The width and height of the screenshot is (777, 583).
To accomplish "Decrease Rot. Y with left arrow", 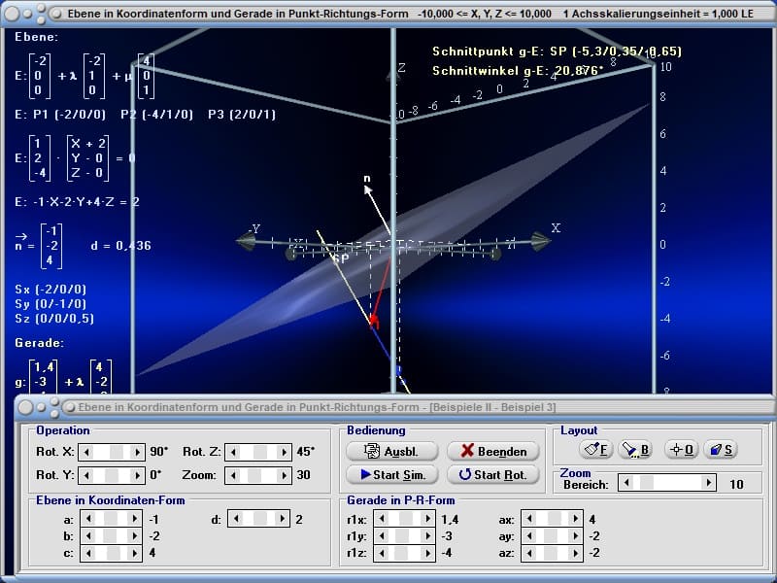I will point(86,475).
